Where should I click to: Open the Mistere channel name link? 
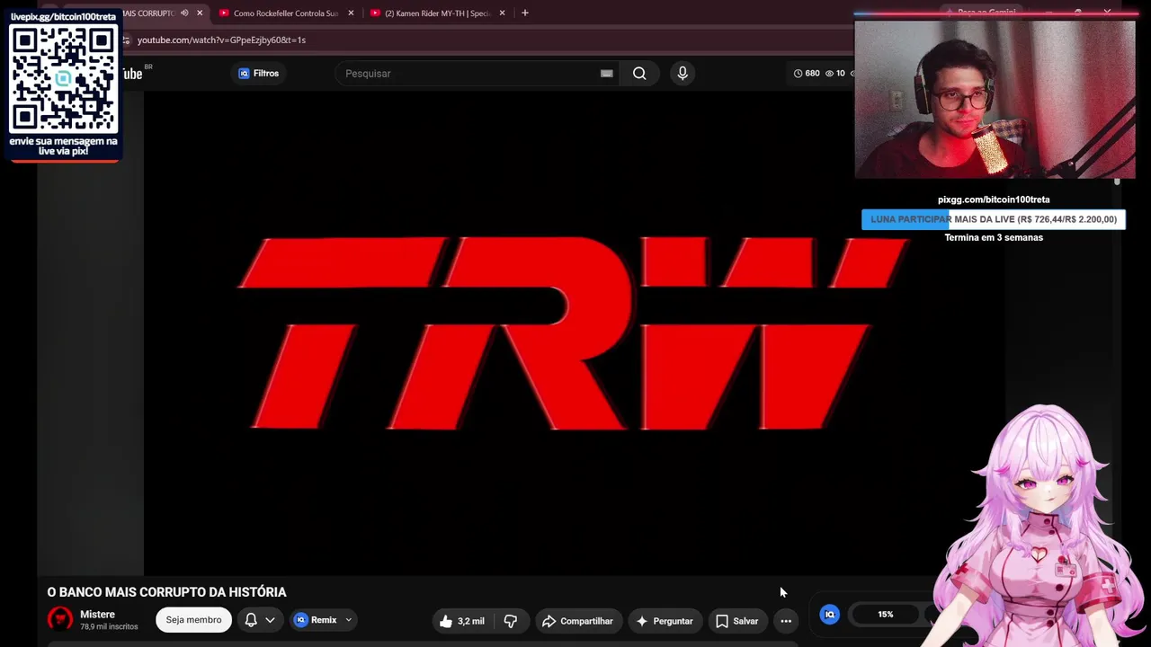(x=97, y=615)
